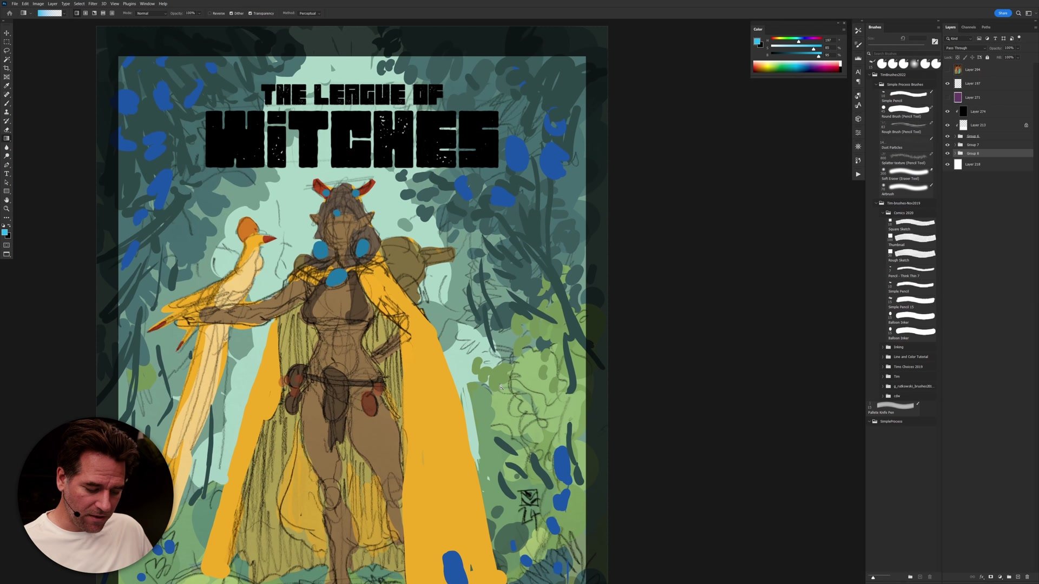Select the Clone Stamp tool
This screenshot has width=1039, height=584.
pyautogui.click(x=7, y=111)
